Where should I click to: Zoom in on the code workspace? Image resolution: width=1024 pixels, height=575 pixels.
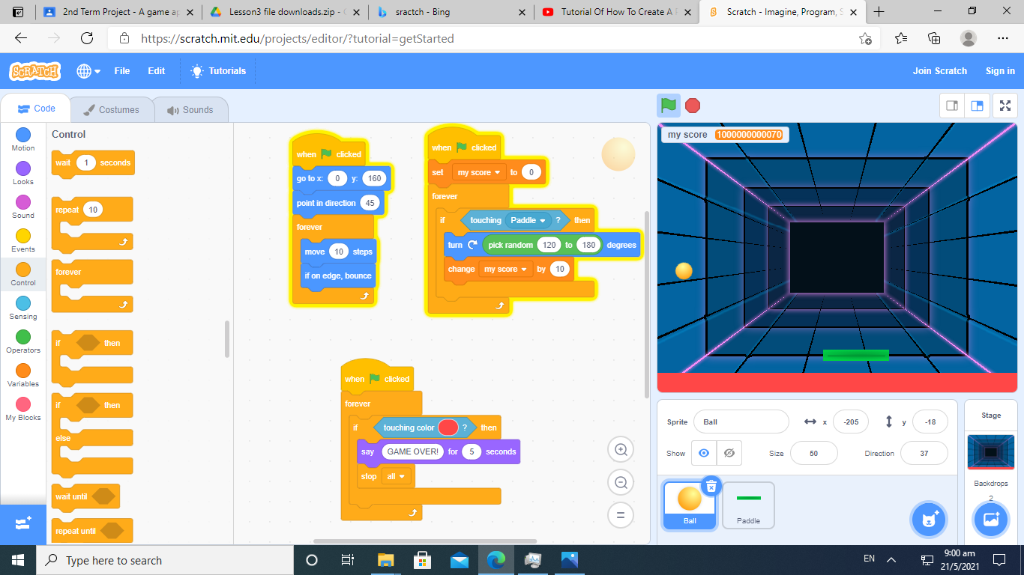[621, 449]
